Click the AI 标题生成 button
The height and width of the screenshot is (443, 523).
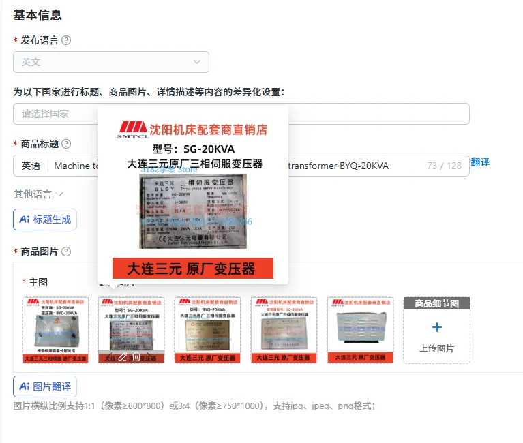tap(45, 219)
